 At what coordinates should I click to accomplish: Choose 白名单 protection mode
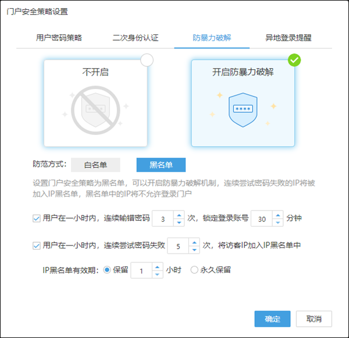(96, 165)
